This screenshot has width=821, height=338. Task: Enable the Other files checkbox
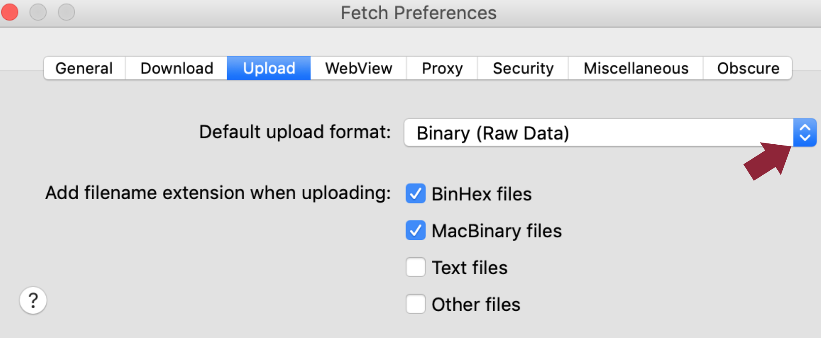click(x=416, y=304)
